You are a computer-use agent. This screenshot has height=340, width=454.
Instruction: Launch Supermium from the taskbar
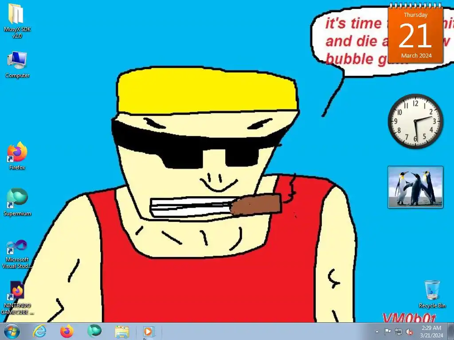(94, 331)
